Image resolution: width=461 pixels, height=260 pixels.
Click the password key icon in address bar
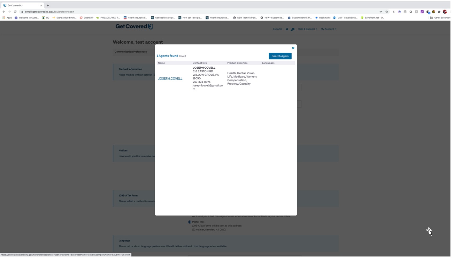point(381,12)
